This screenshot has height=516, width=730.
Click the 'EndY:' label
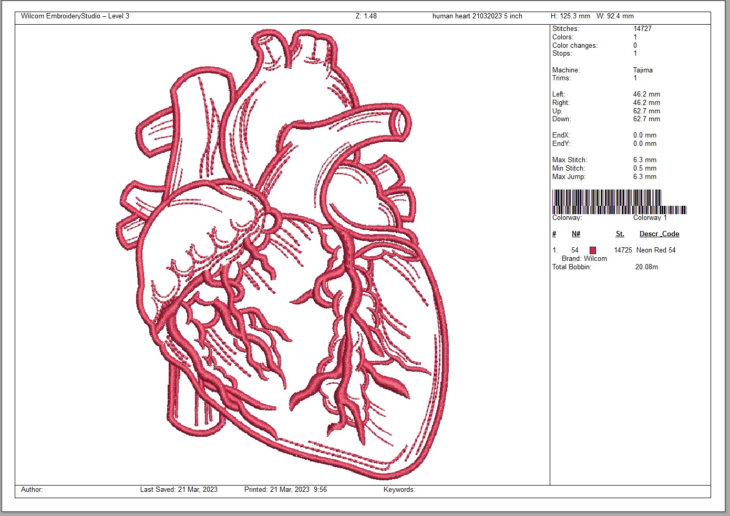point(561,144)
